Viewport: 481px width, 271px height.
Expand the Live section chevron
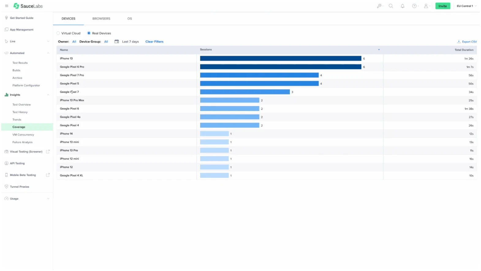(x=48, y=41)
